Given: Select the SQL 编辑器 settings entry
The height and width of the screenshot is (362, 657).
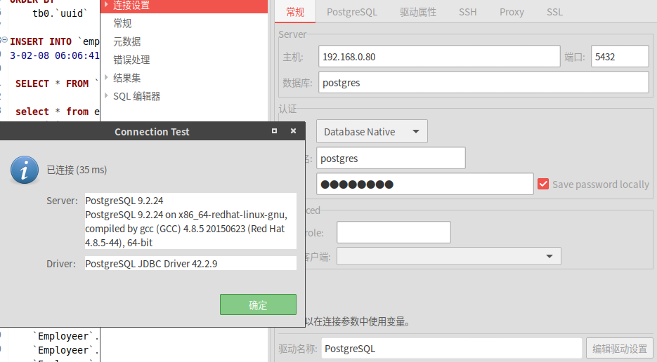Looking at the screenshot, I should pos(136,96).
